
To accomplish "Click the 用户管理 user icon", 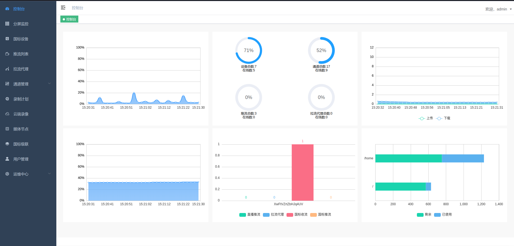I will coord(7,159).
